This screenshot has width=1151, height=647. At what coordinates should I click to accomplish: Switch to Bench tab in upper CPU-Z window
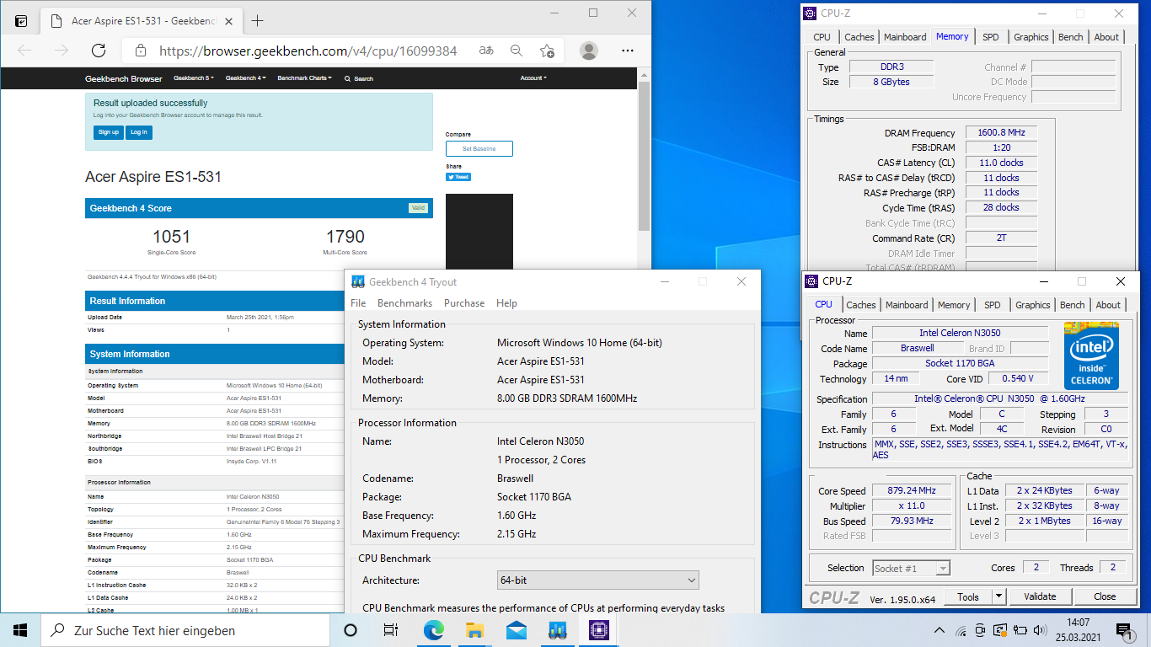point(1071,37)
